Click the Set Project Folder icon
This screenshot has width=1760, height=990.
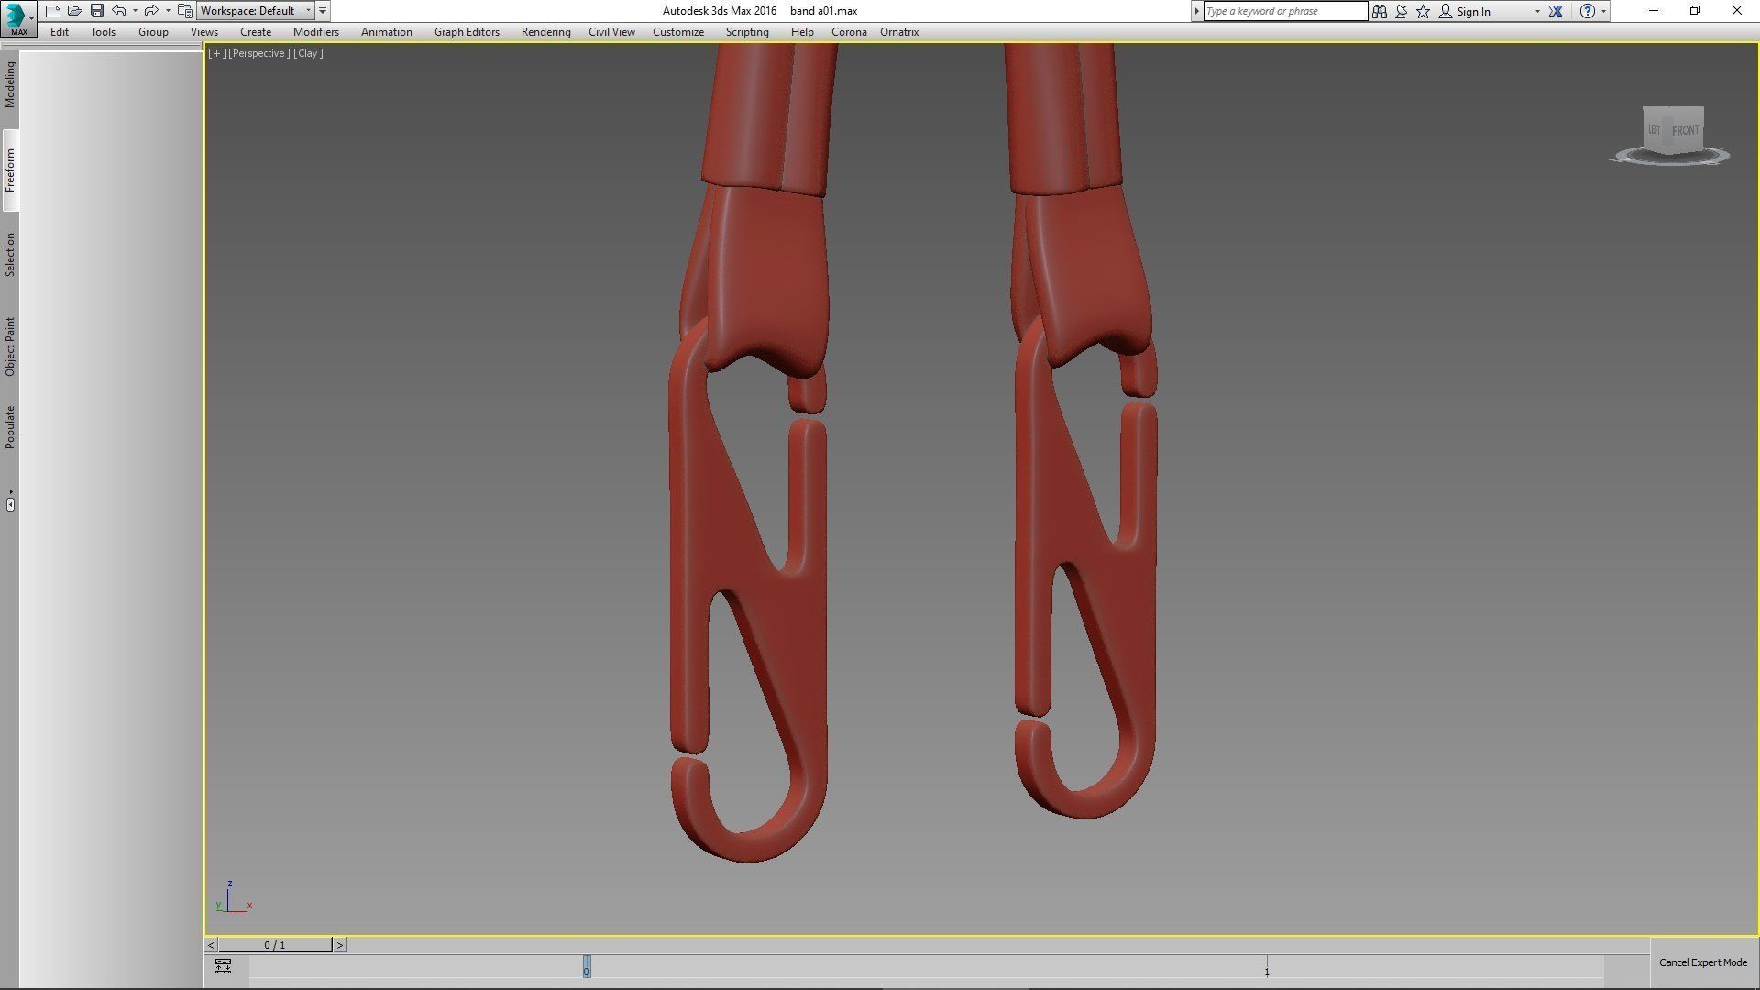click(x=185, y=11)
